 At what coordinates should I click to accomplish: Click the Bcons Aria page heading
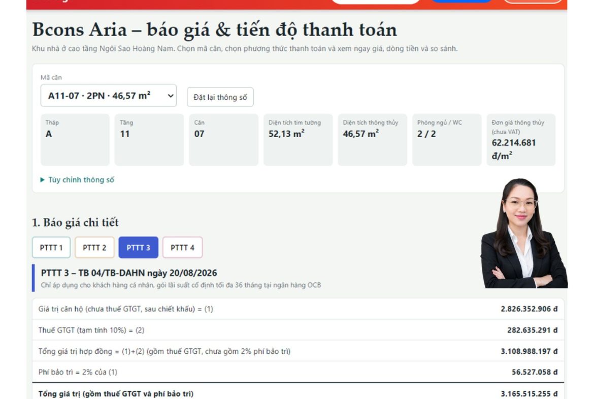pyautogui.click(x=214, y=30)
